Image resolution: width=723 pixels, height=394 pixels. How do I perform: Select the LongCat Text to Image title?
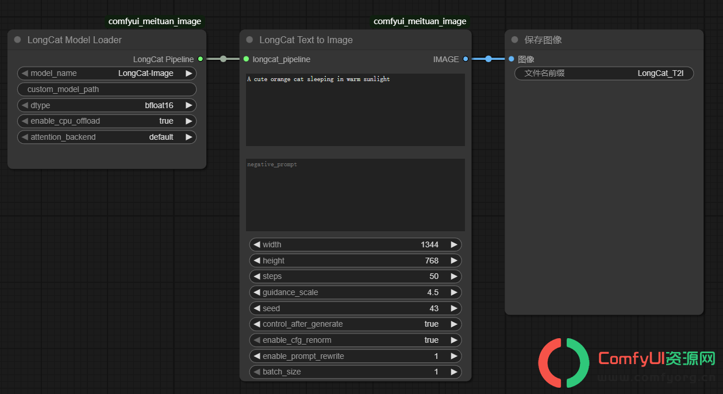[x=306, y=40]
